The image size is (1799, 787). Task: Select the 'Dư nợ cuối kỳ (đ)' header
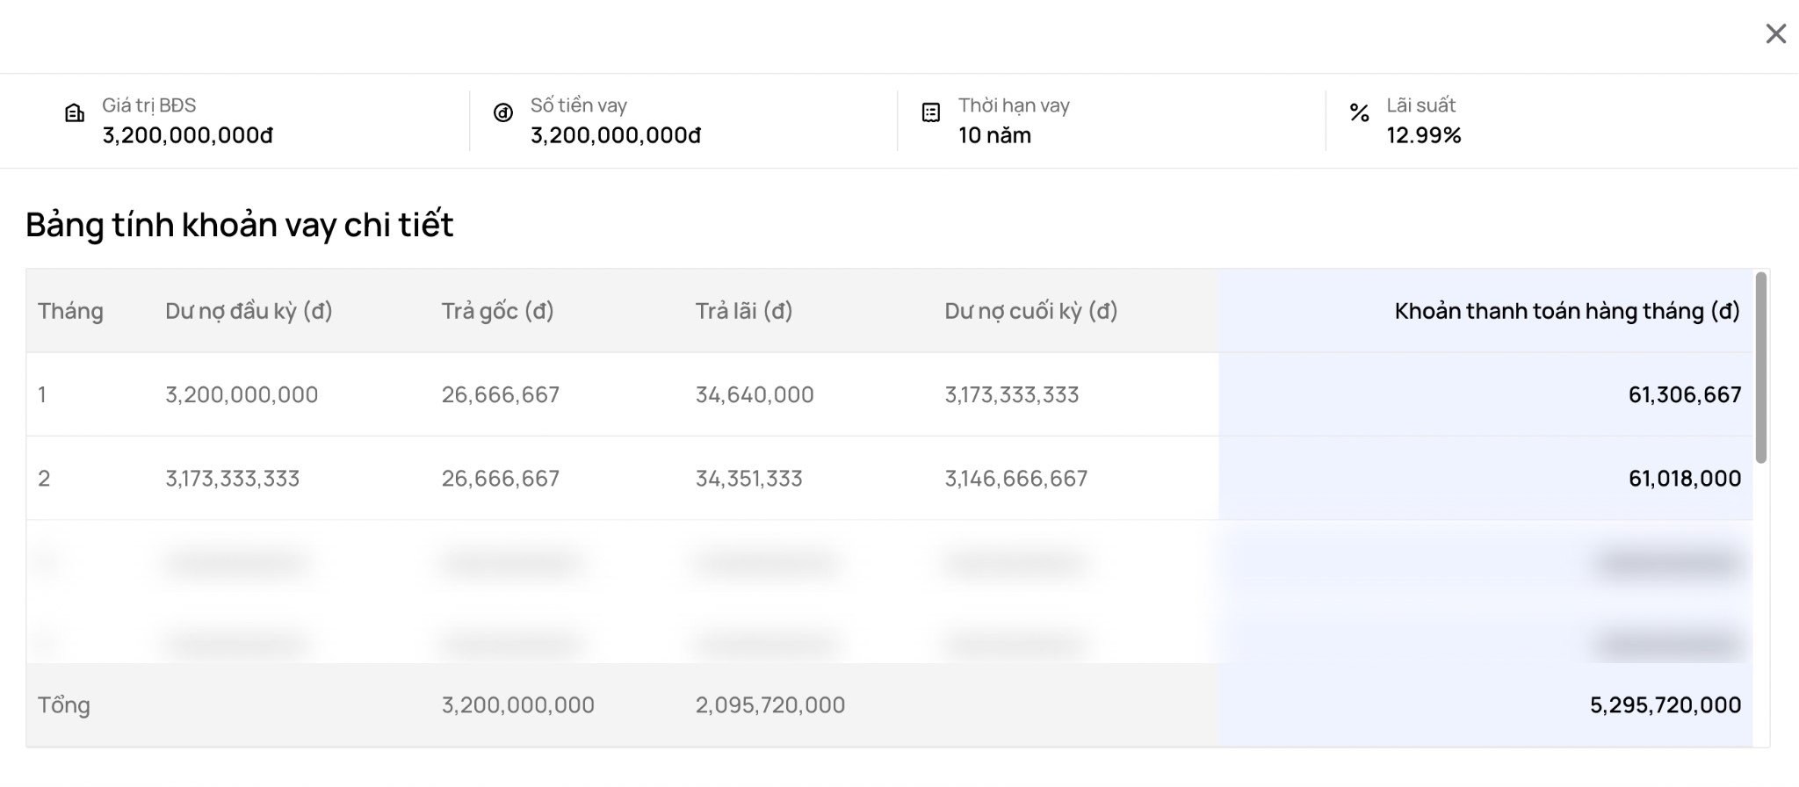[1031, 311]
